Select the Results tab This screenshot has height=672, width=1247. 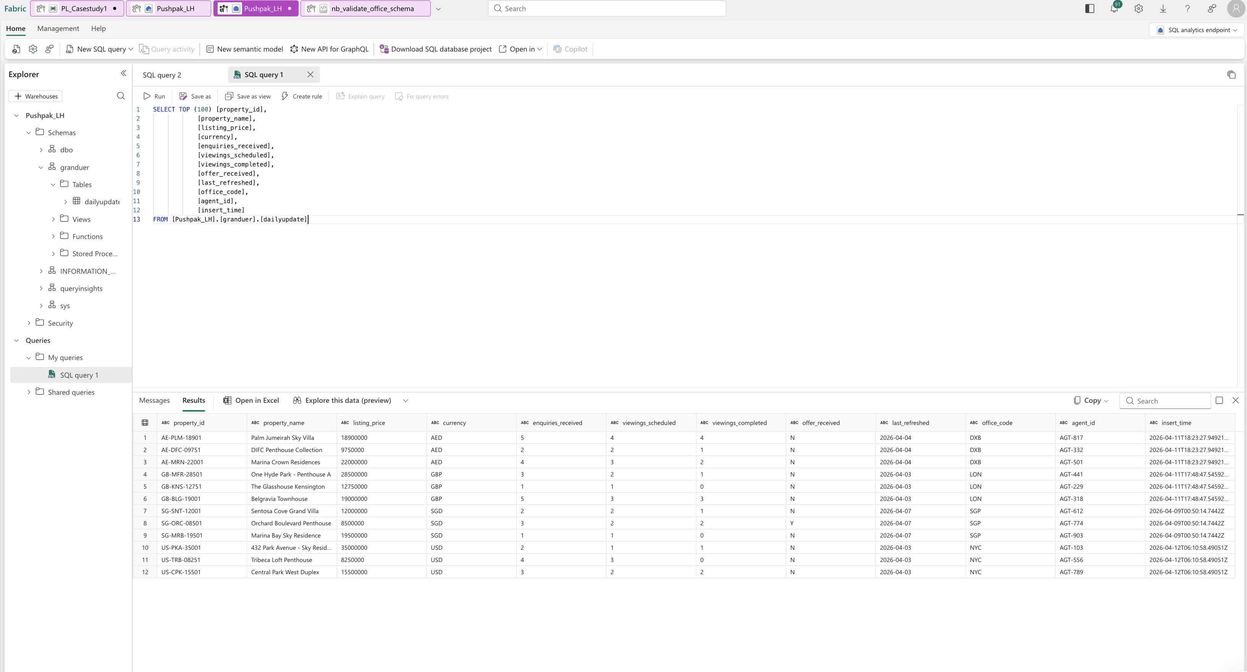[194, 401]
